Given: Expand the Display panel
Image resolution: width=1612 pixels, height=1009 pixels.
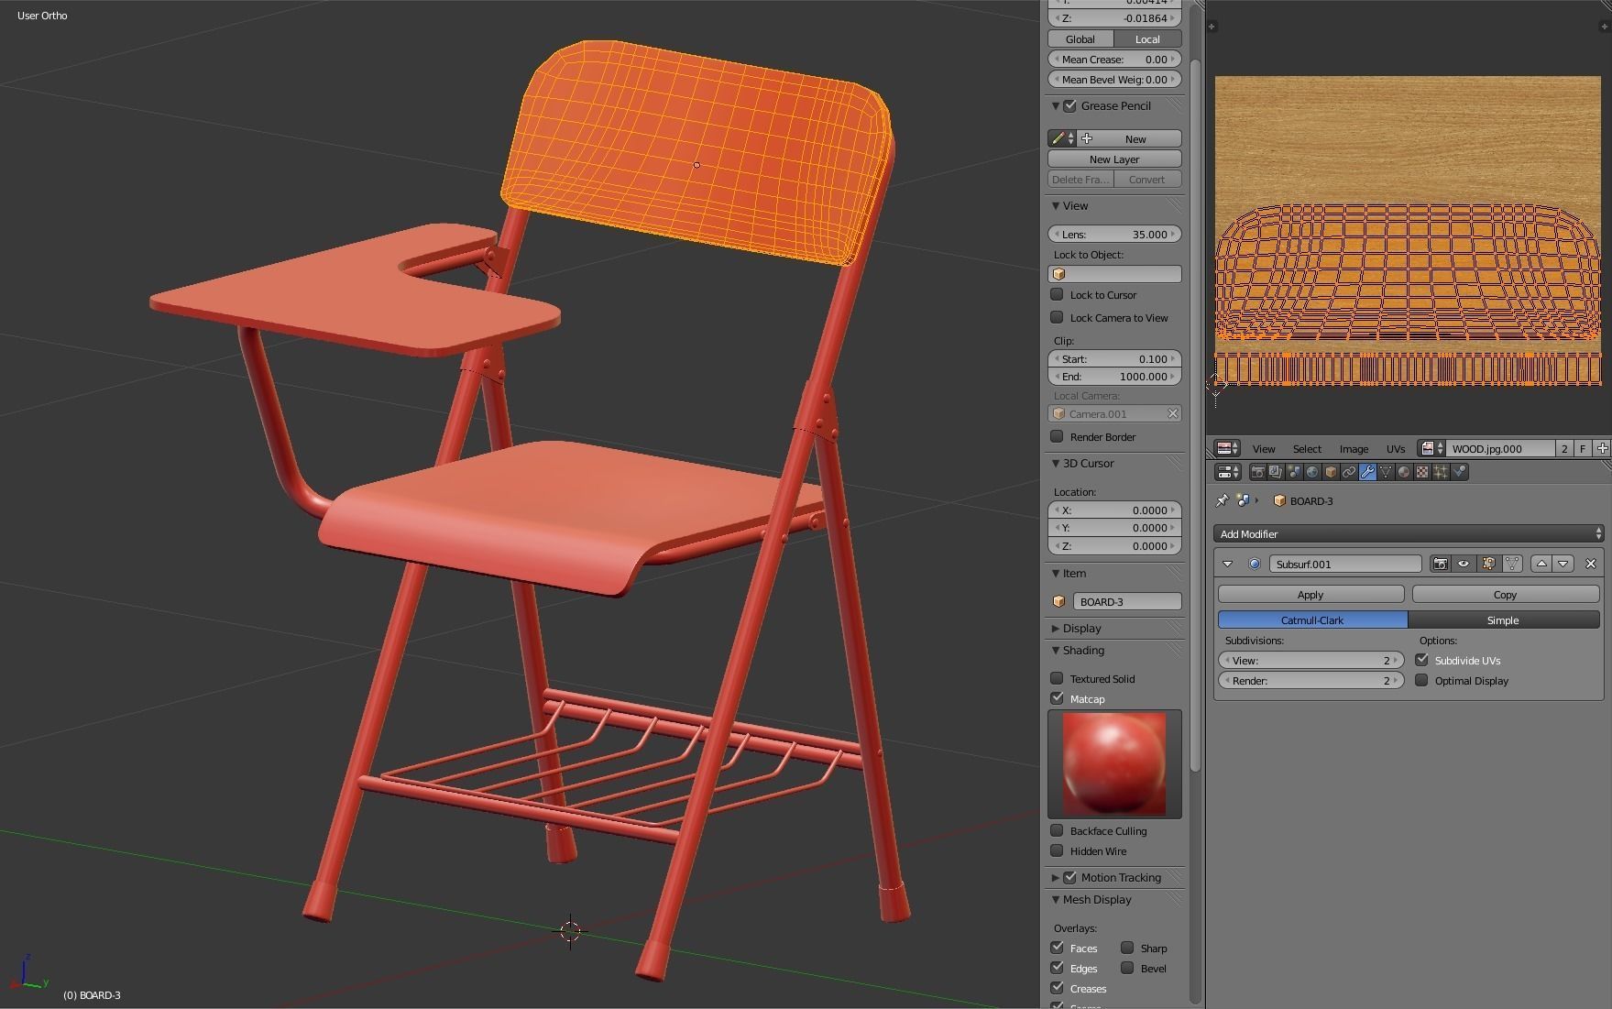Looking at the screenshot, I should point(1056,628).
